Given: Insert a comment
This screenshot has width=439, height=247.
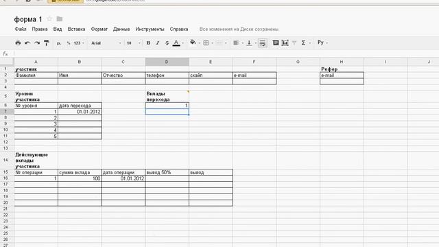Looking at the screenshot, I should click(x=276, y=43).
